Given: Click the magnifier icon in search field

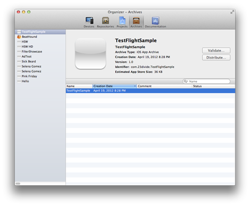Looking at the screenshot, I should click(186, 81).
